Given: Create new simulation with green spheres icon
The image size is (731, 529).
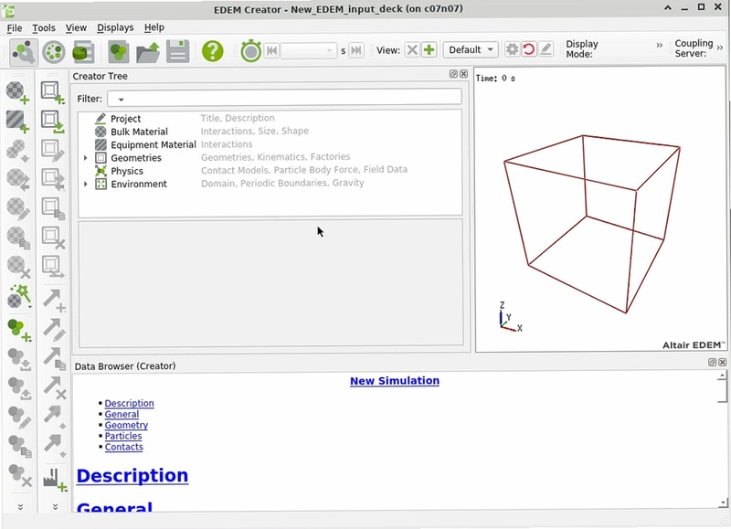Looking at the screenshot, I should point(119,52).
